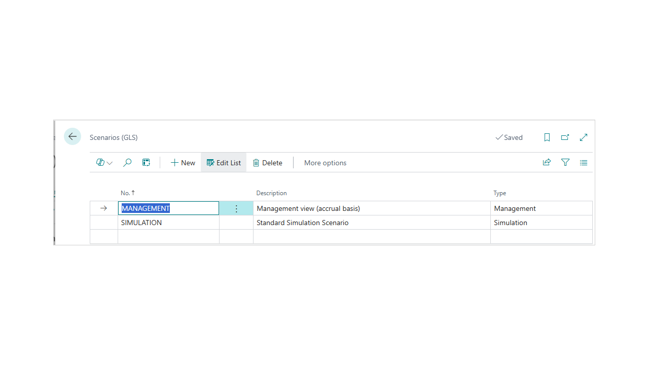Click the Management view (accrual basis) cell

(x=372, y=208)
